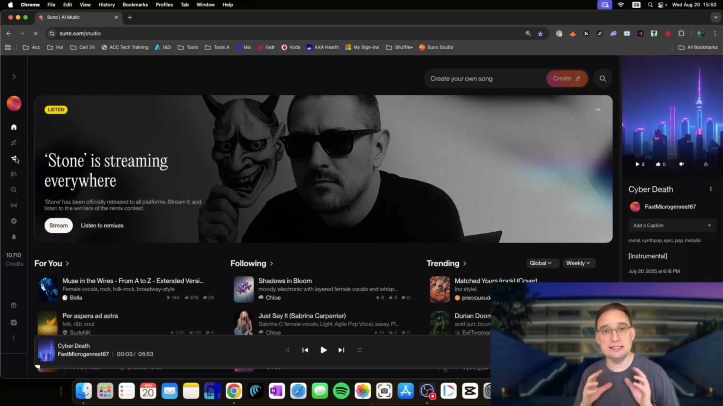
Task: Open Radio icon in sidebar
Action: (14, 205)
